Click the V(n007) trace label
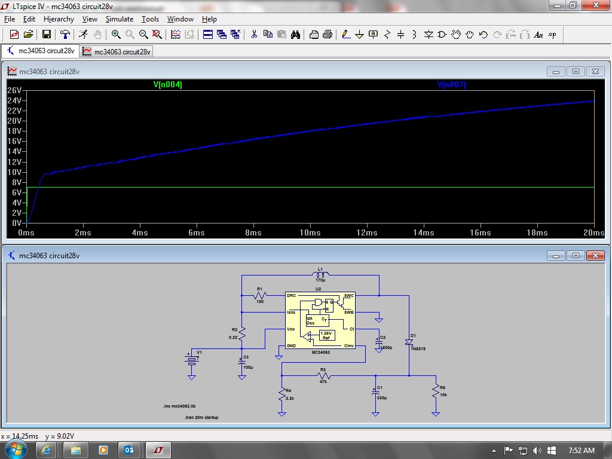 point(451,85)
